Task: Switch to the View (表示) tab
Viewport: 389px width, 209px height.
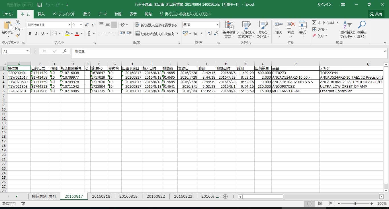Action: (x=133, y=14)
